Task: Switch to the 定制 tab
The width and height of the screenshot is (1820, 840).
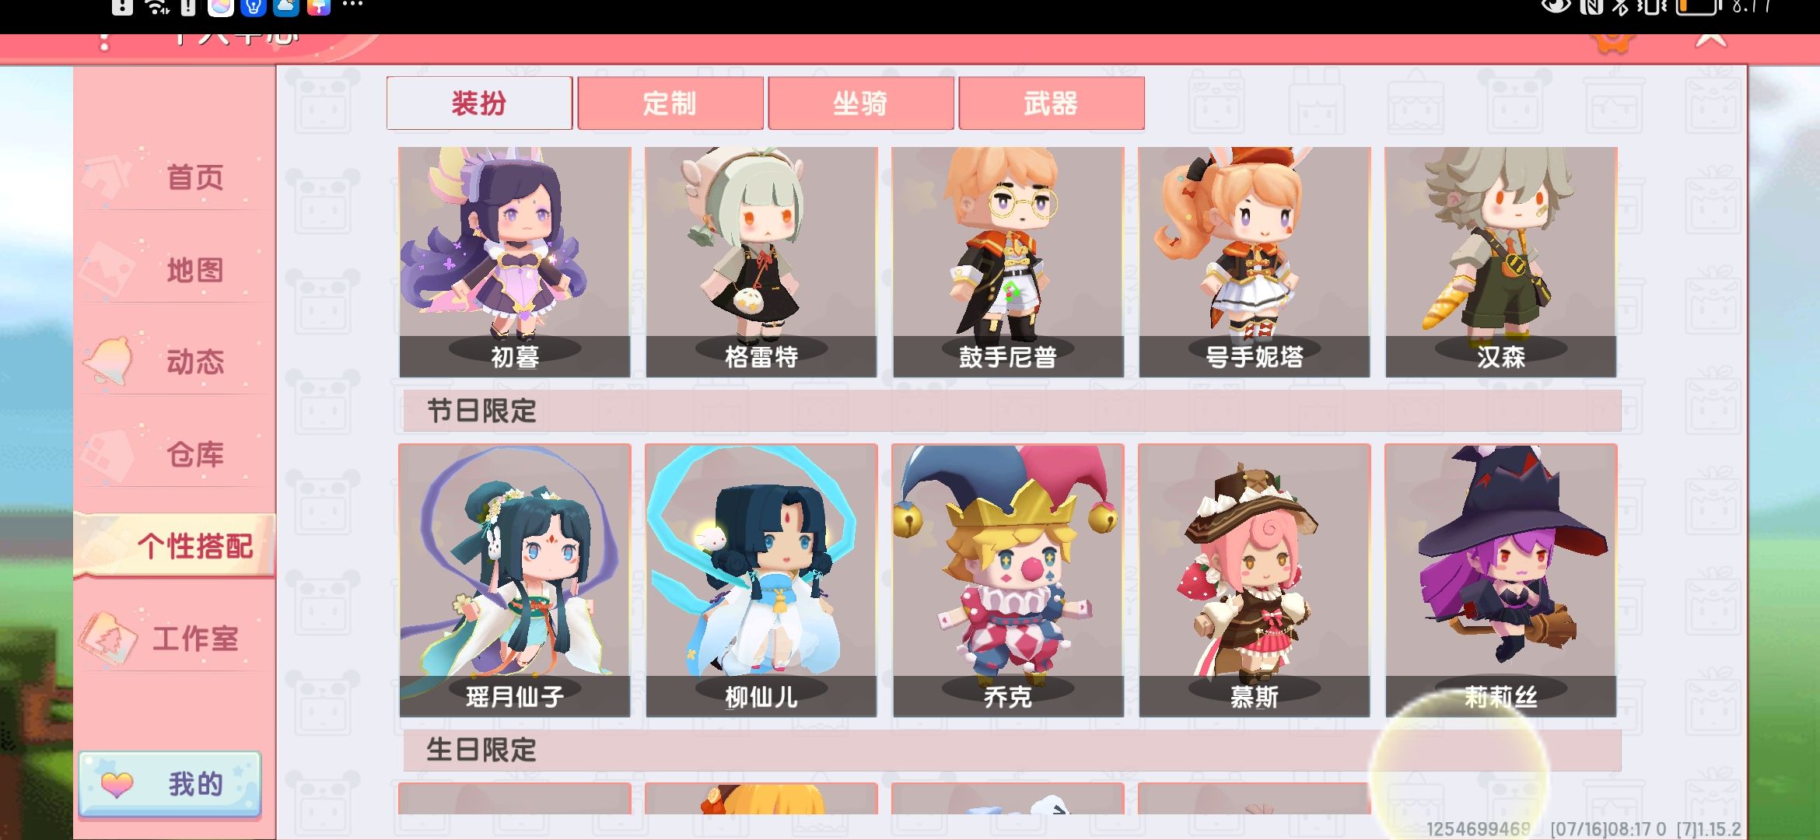Action: 670,103
